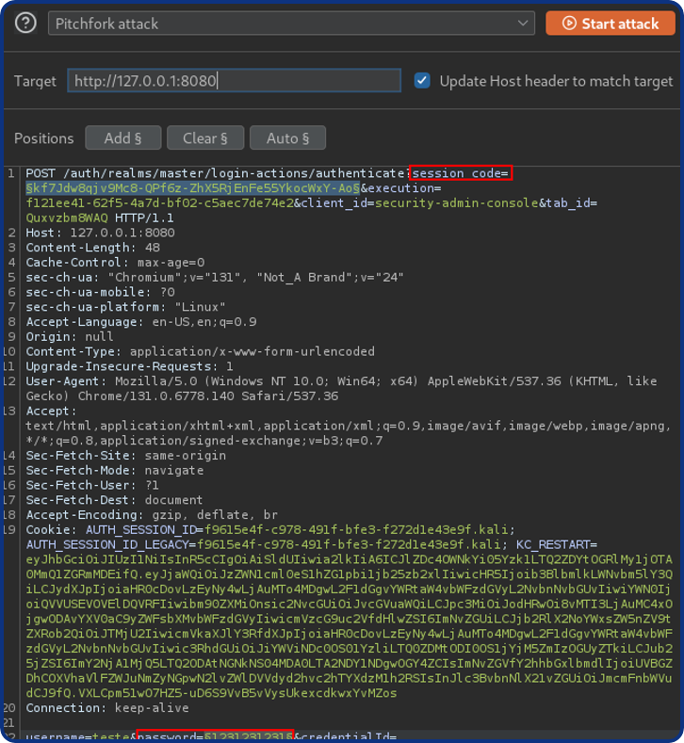This screenshot has width=684, height=743.
Task: Click the Add § button
Action: 122,138
